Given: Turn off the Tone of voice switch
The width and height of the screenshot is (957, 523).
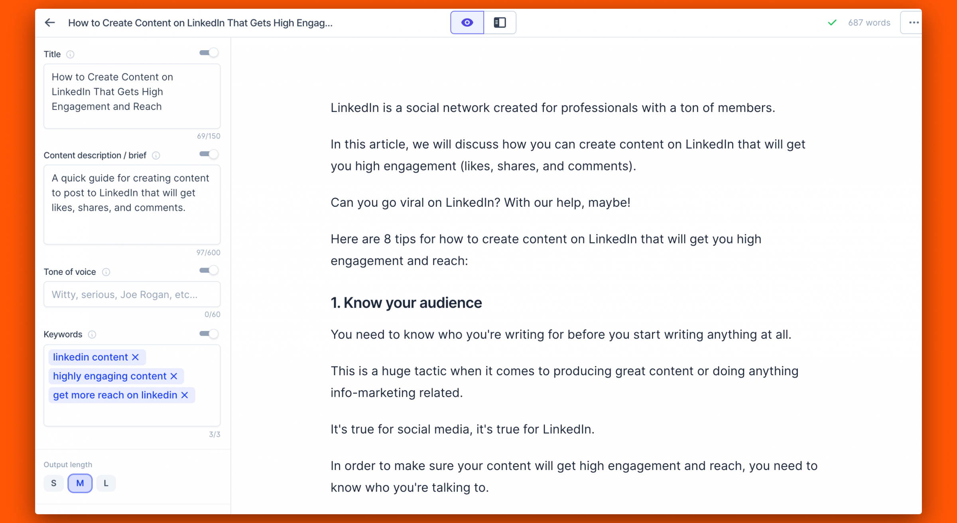Looking at the screenshot, I should click(209, 270).
